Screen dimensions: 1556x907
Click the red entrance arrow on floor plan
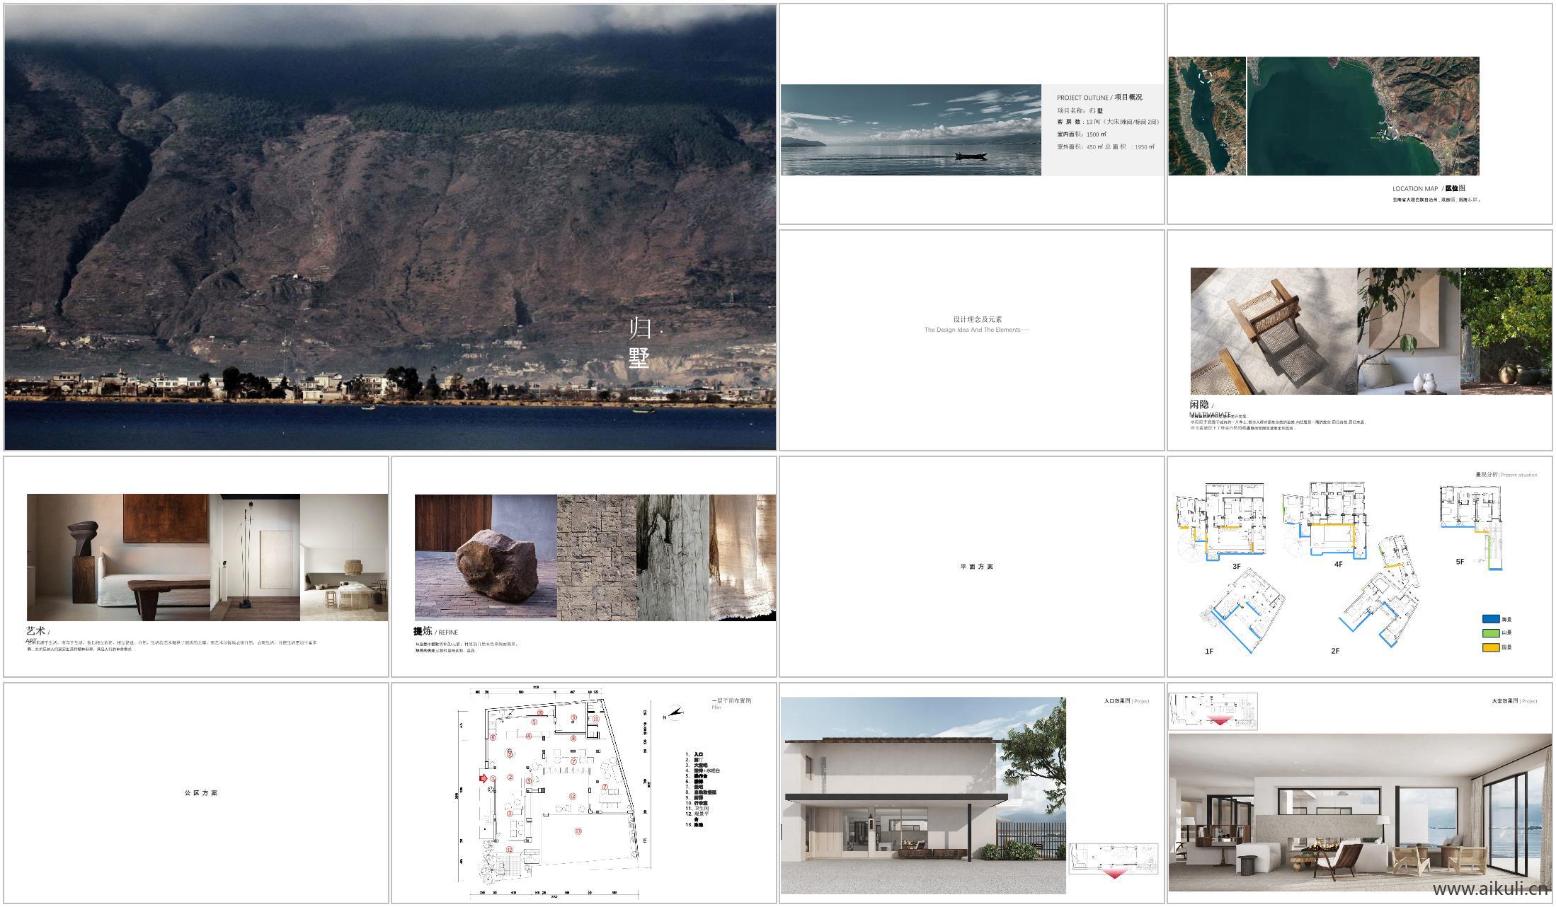point(484,778)
